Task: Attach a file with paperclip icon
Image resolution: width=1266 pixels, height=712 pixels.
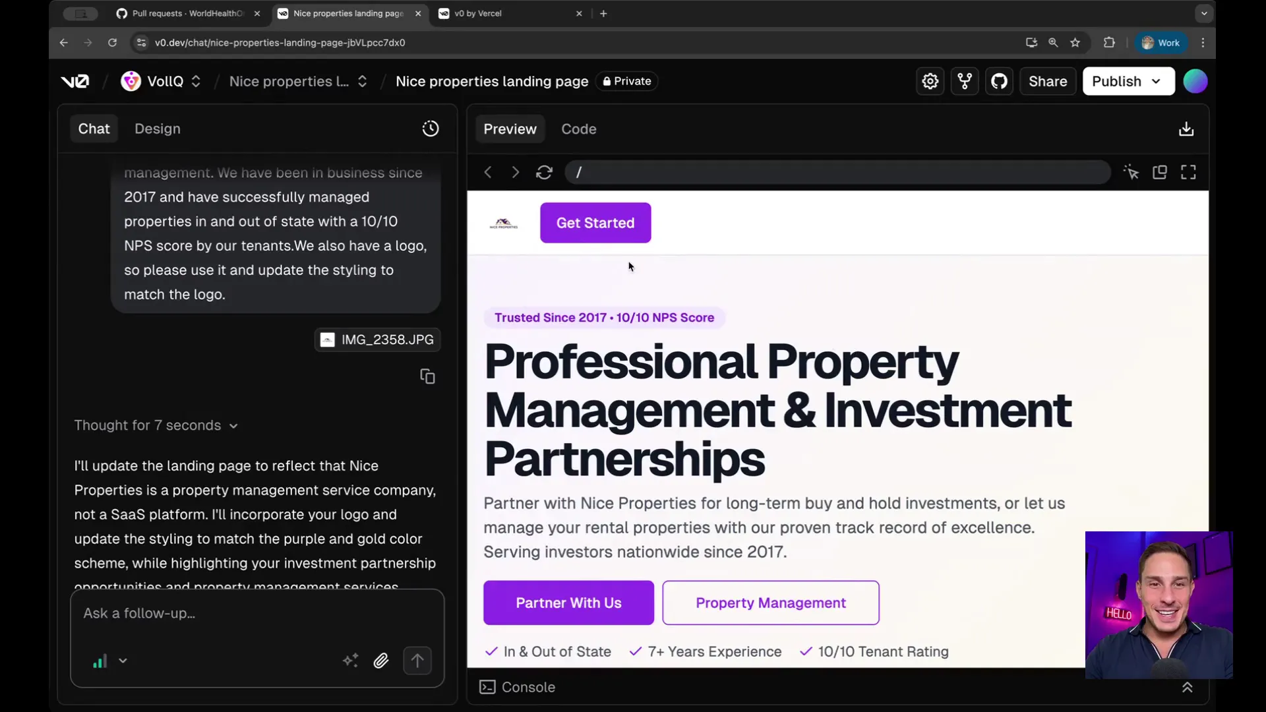Action: click(381, 660)
